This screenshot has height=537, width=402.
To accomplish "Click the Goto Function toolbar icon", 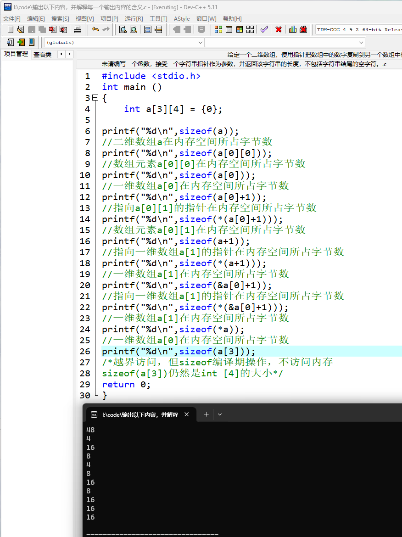I will coord(148,29).
